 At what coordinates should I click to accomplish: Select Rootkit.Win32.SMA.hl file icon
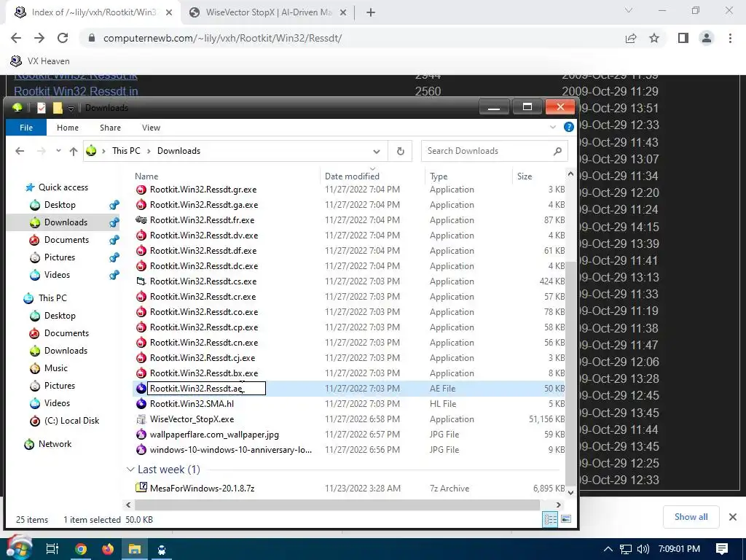[141, 404]
